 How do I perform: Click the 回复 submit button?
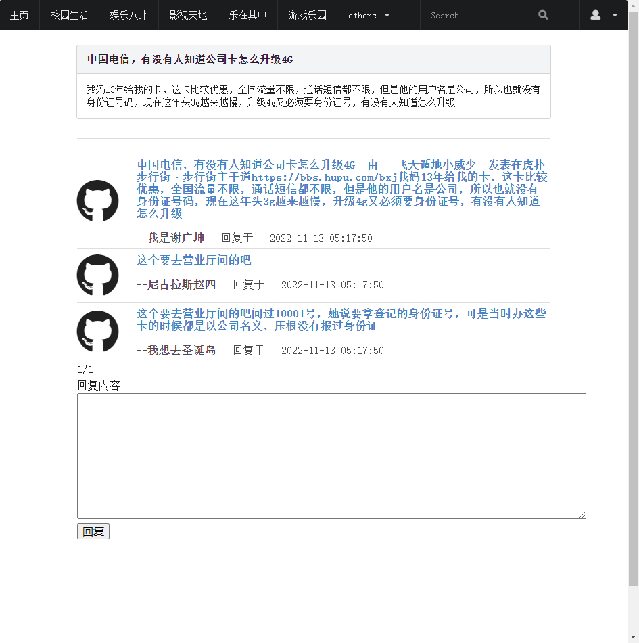tap(93, 531)
